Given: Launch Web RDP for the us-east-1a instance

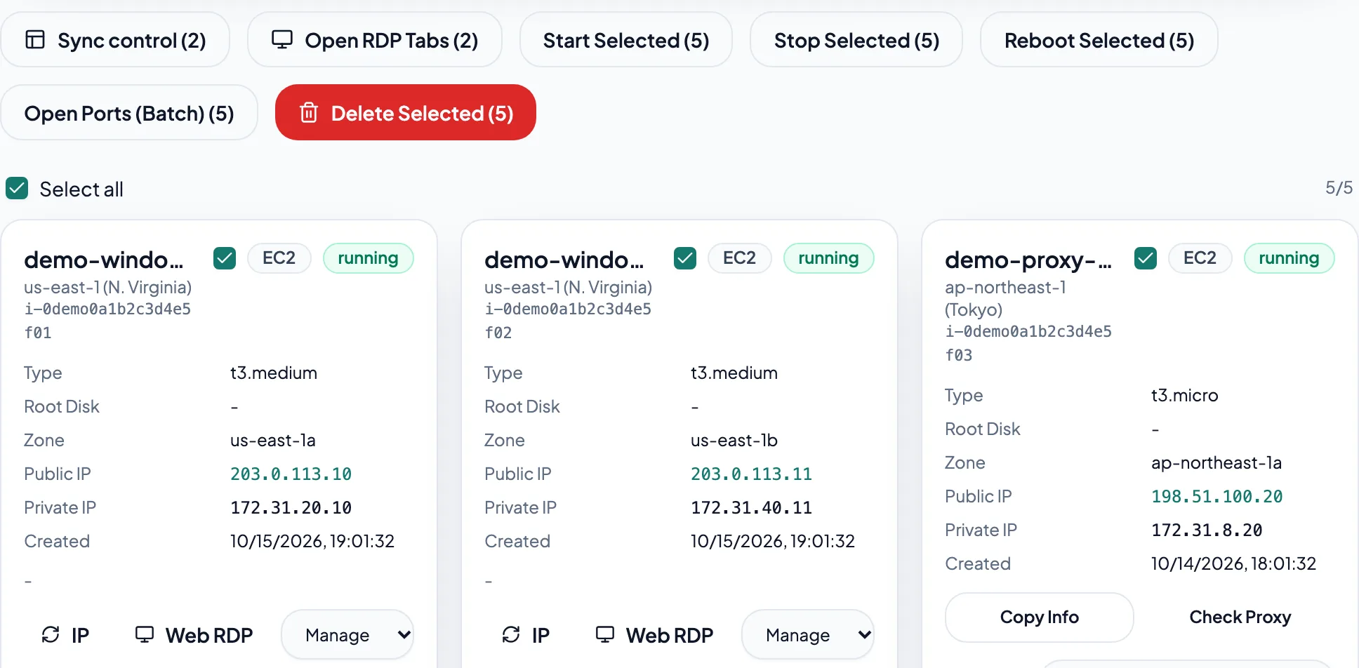Looking at the screenshot, I should [194, 635].
